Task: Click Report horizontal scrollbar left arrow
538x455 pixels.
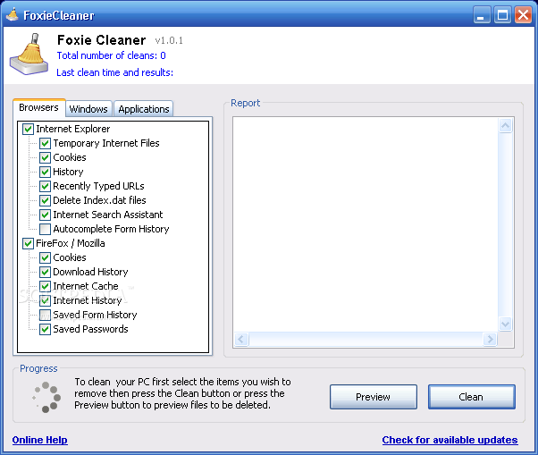Action: pos(241,340)
